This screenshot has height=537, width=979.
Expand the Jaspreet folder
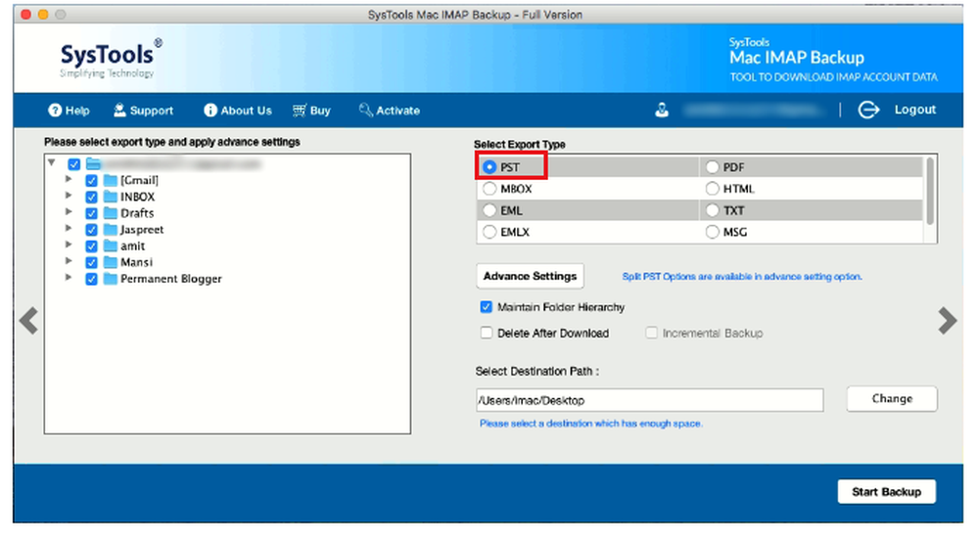tap(69, 228)
